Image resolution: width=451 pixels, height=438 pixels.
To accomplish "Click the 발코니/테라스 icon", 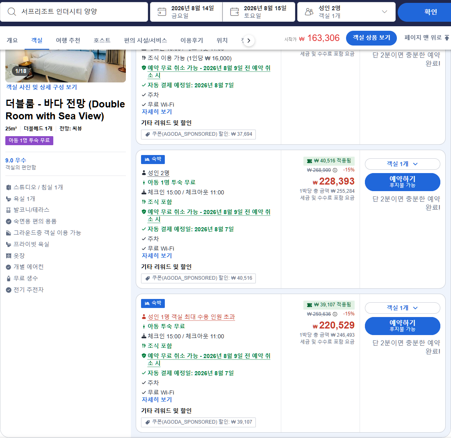I will (x=9, y=210).
